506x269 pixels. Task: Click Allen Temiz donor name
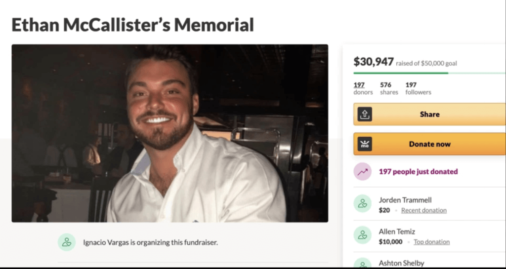click(397, 231)
